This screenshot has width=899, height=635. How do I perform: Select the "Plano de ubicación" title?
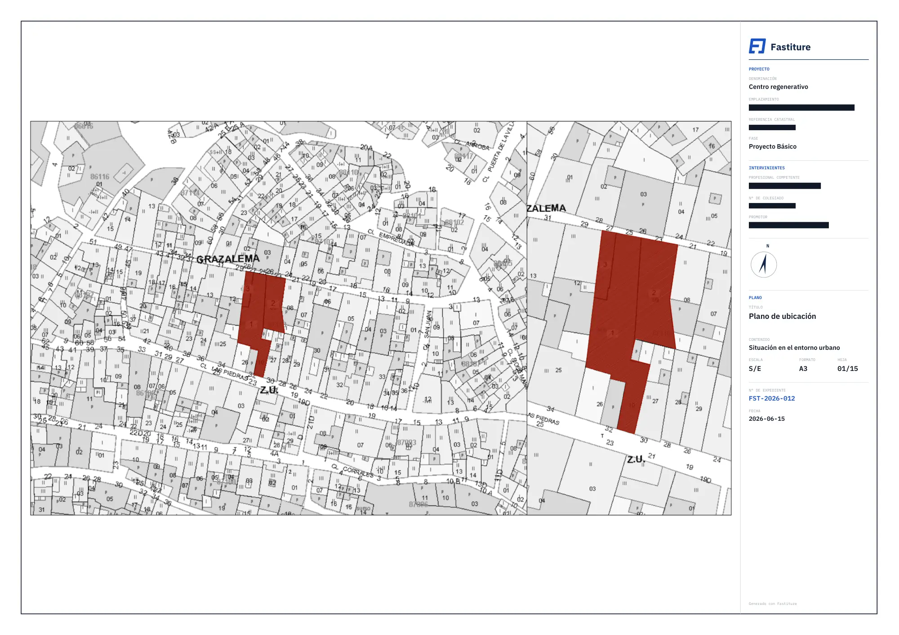point(782,316)
